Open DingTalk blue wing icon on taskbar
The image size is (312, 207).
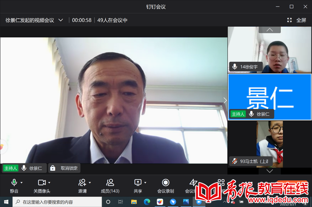click(173, 202)
